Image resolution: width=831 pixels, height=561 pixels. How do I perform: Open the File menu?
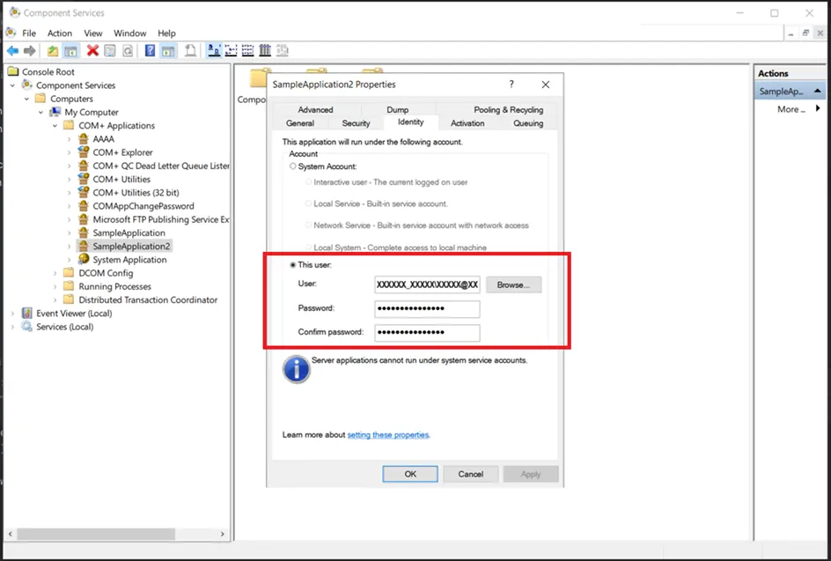pos(29,33)
